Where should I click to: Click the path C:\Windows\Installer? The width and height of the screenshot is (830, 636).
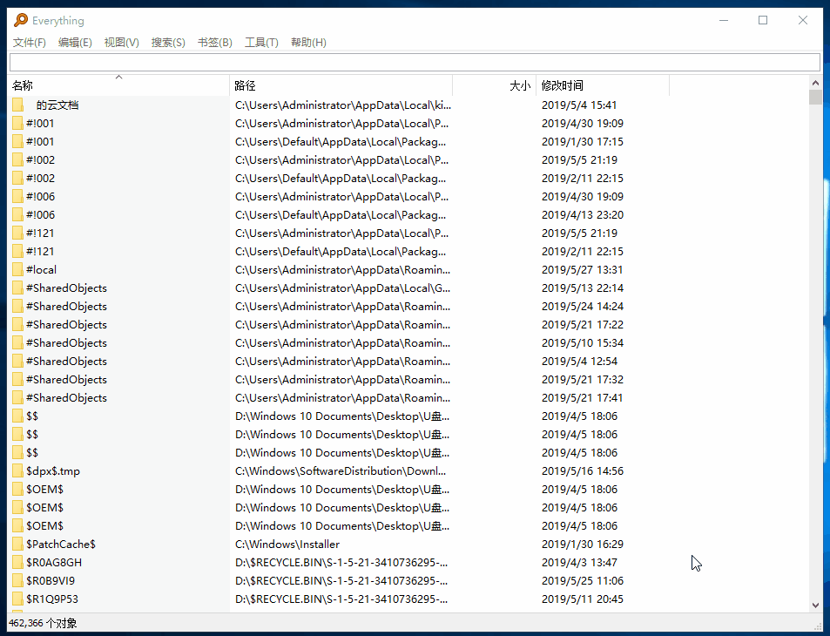(x=287, y=544)
